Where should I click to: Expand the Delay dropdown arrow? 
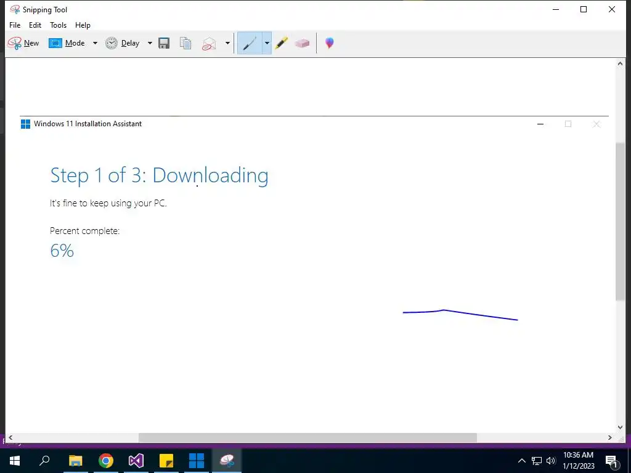[x=150, y=43]
